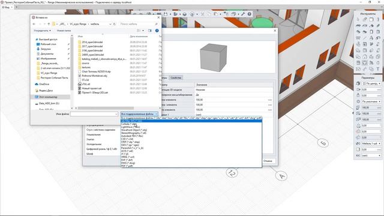
Task: Click 'Отмена' in the style dialog
Action: coord(268,161)
